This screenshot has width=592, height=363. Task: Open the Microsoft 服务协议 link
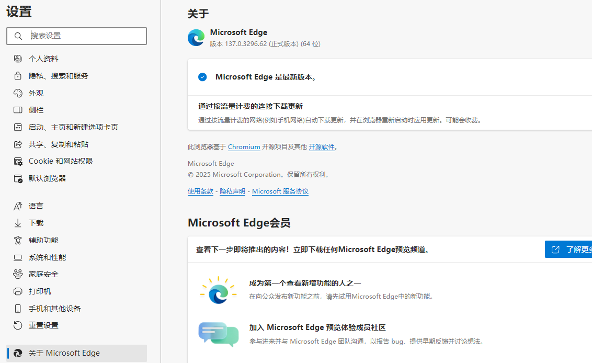280,191
